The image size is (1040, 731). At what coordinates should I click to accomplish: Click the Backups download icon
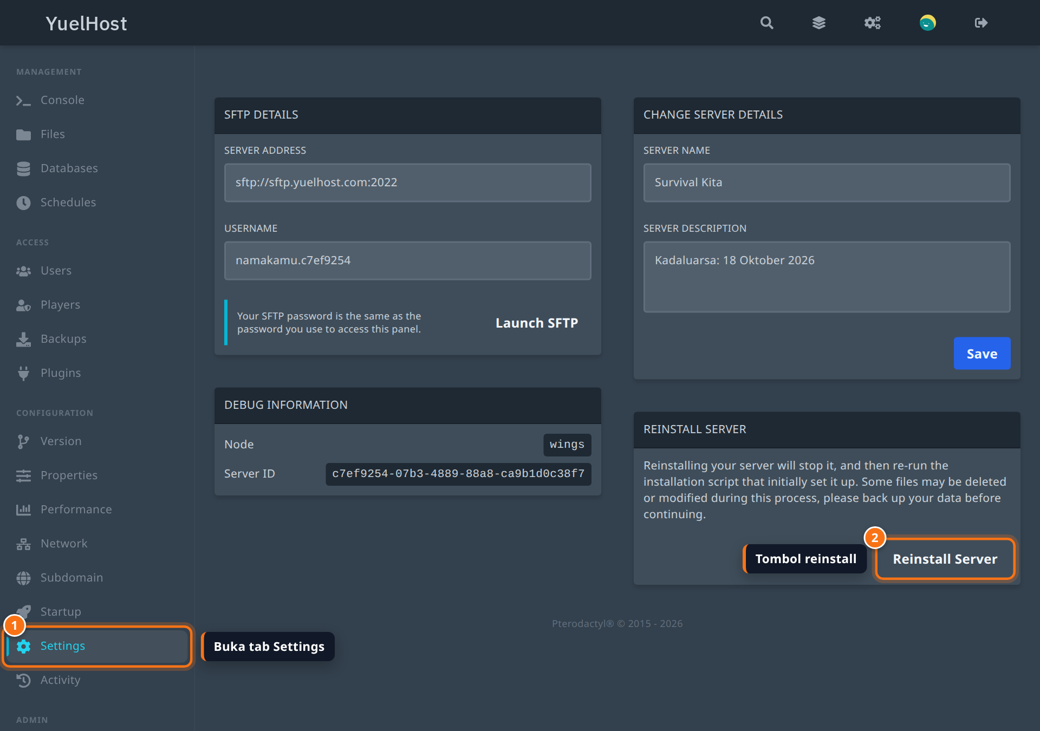(23, 340)
